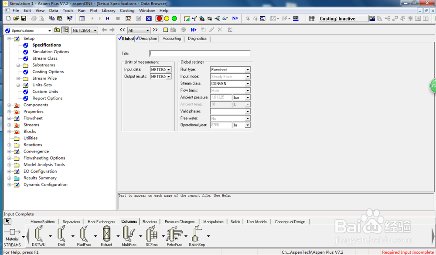Click the Paste clipboard icon
This screenshot has height=255, width=436.
coord(59,18)
